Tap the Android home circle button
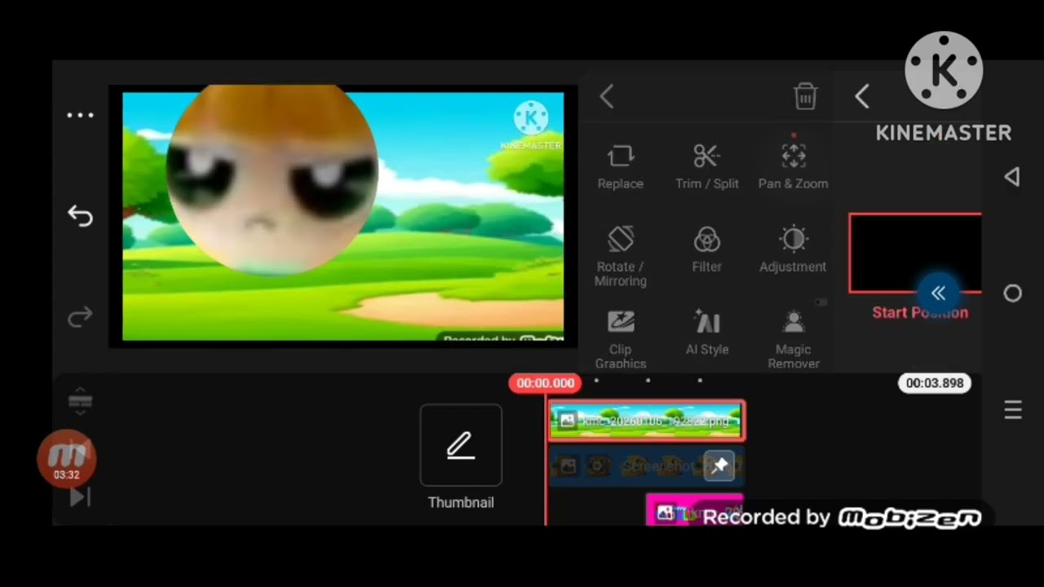This screenshot has width=1044, height=587. [x=1012, y=293]
